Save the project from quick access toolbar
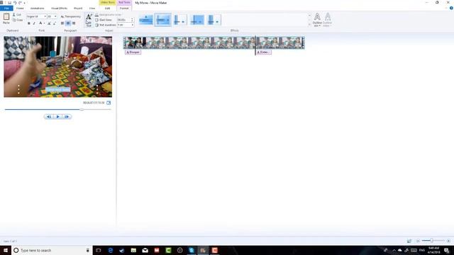Image resolution: width=454 pixels, height=255 pixels. (9, 3)
